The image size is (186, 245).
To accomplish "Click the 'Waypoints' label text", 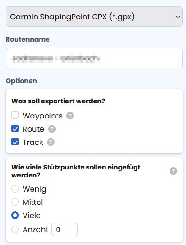I will 42,116.
